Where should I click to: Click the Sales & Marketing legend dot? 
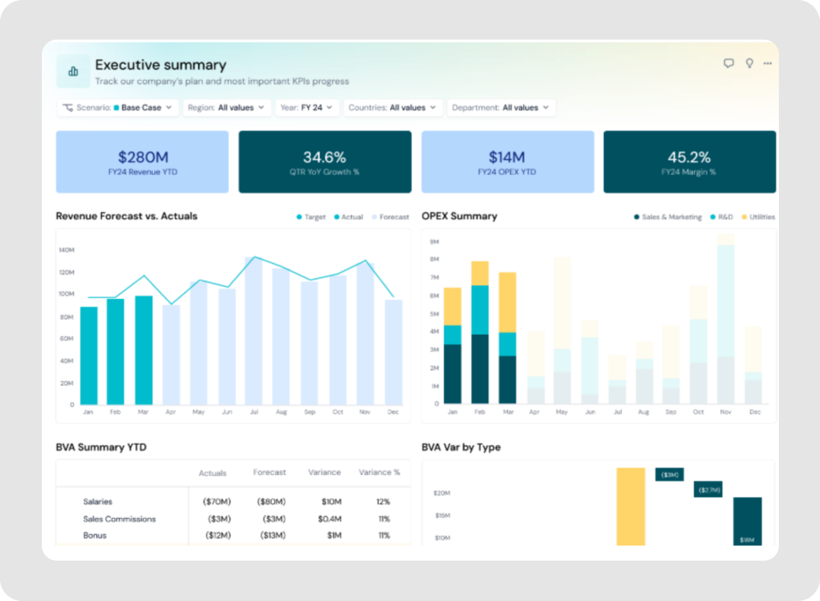click(636, 216)
